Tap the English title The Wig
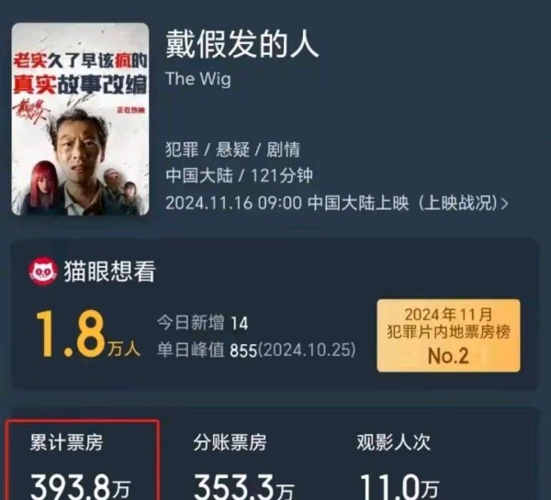 coord(198,79)
